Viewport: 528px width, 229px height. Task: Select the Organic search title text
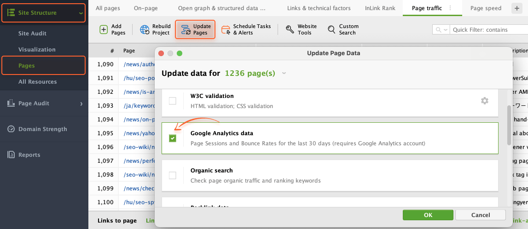click(211, 171)
